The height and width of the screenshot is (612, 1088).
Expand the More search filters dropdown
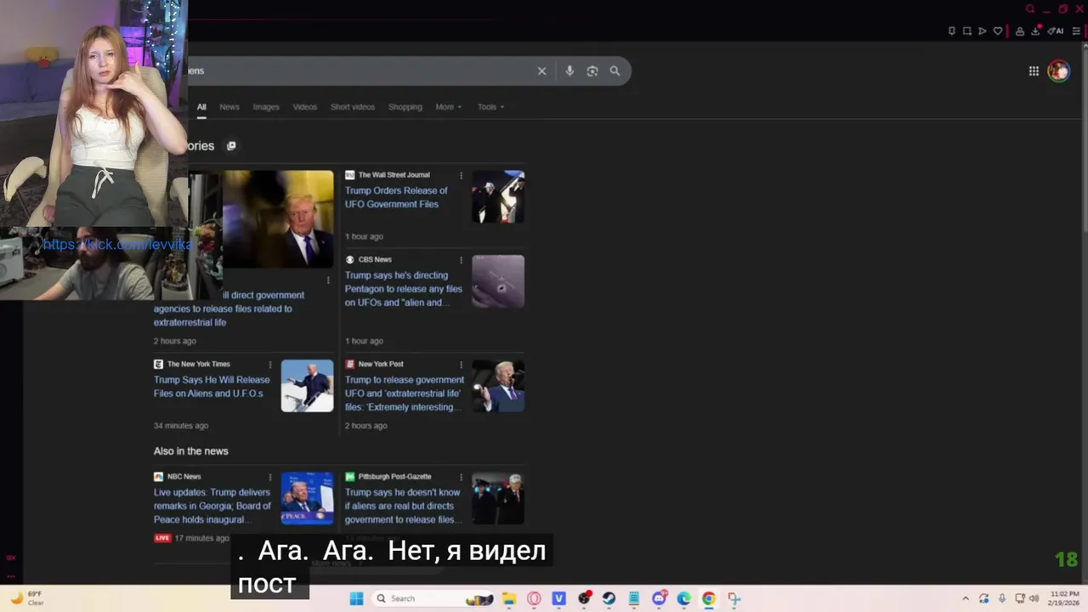coord(449,107)
